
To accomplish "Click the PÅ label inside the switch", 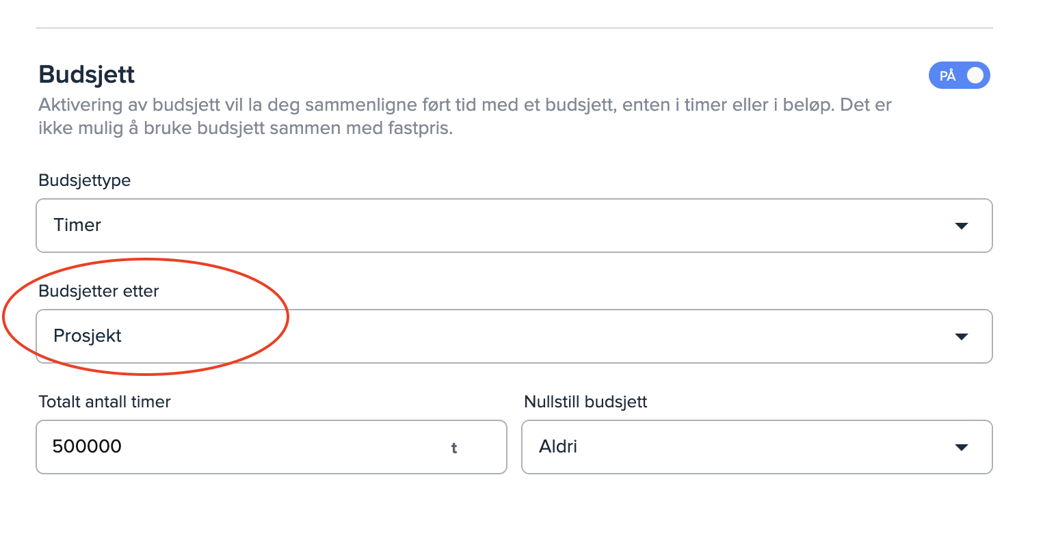I will pos(947,76).
